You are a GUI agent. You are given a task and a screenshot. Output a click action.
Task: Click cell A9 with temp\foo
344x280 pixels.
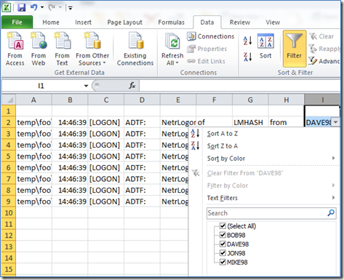[33, 201]
